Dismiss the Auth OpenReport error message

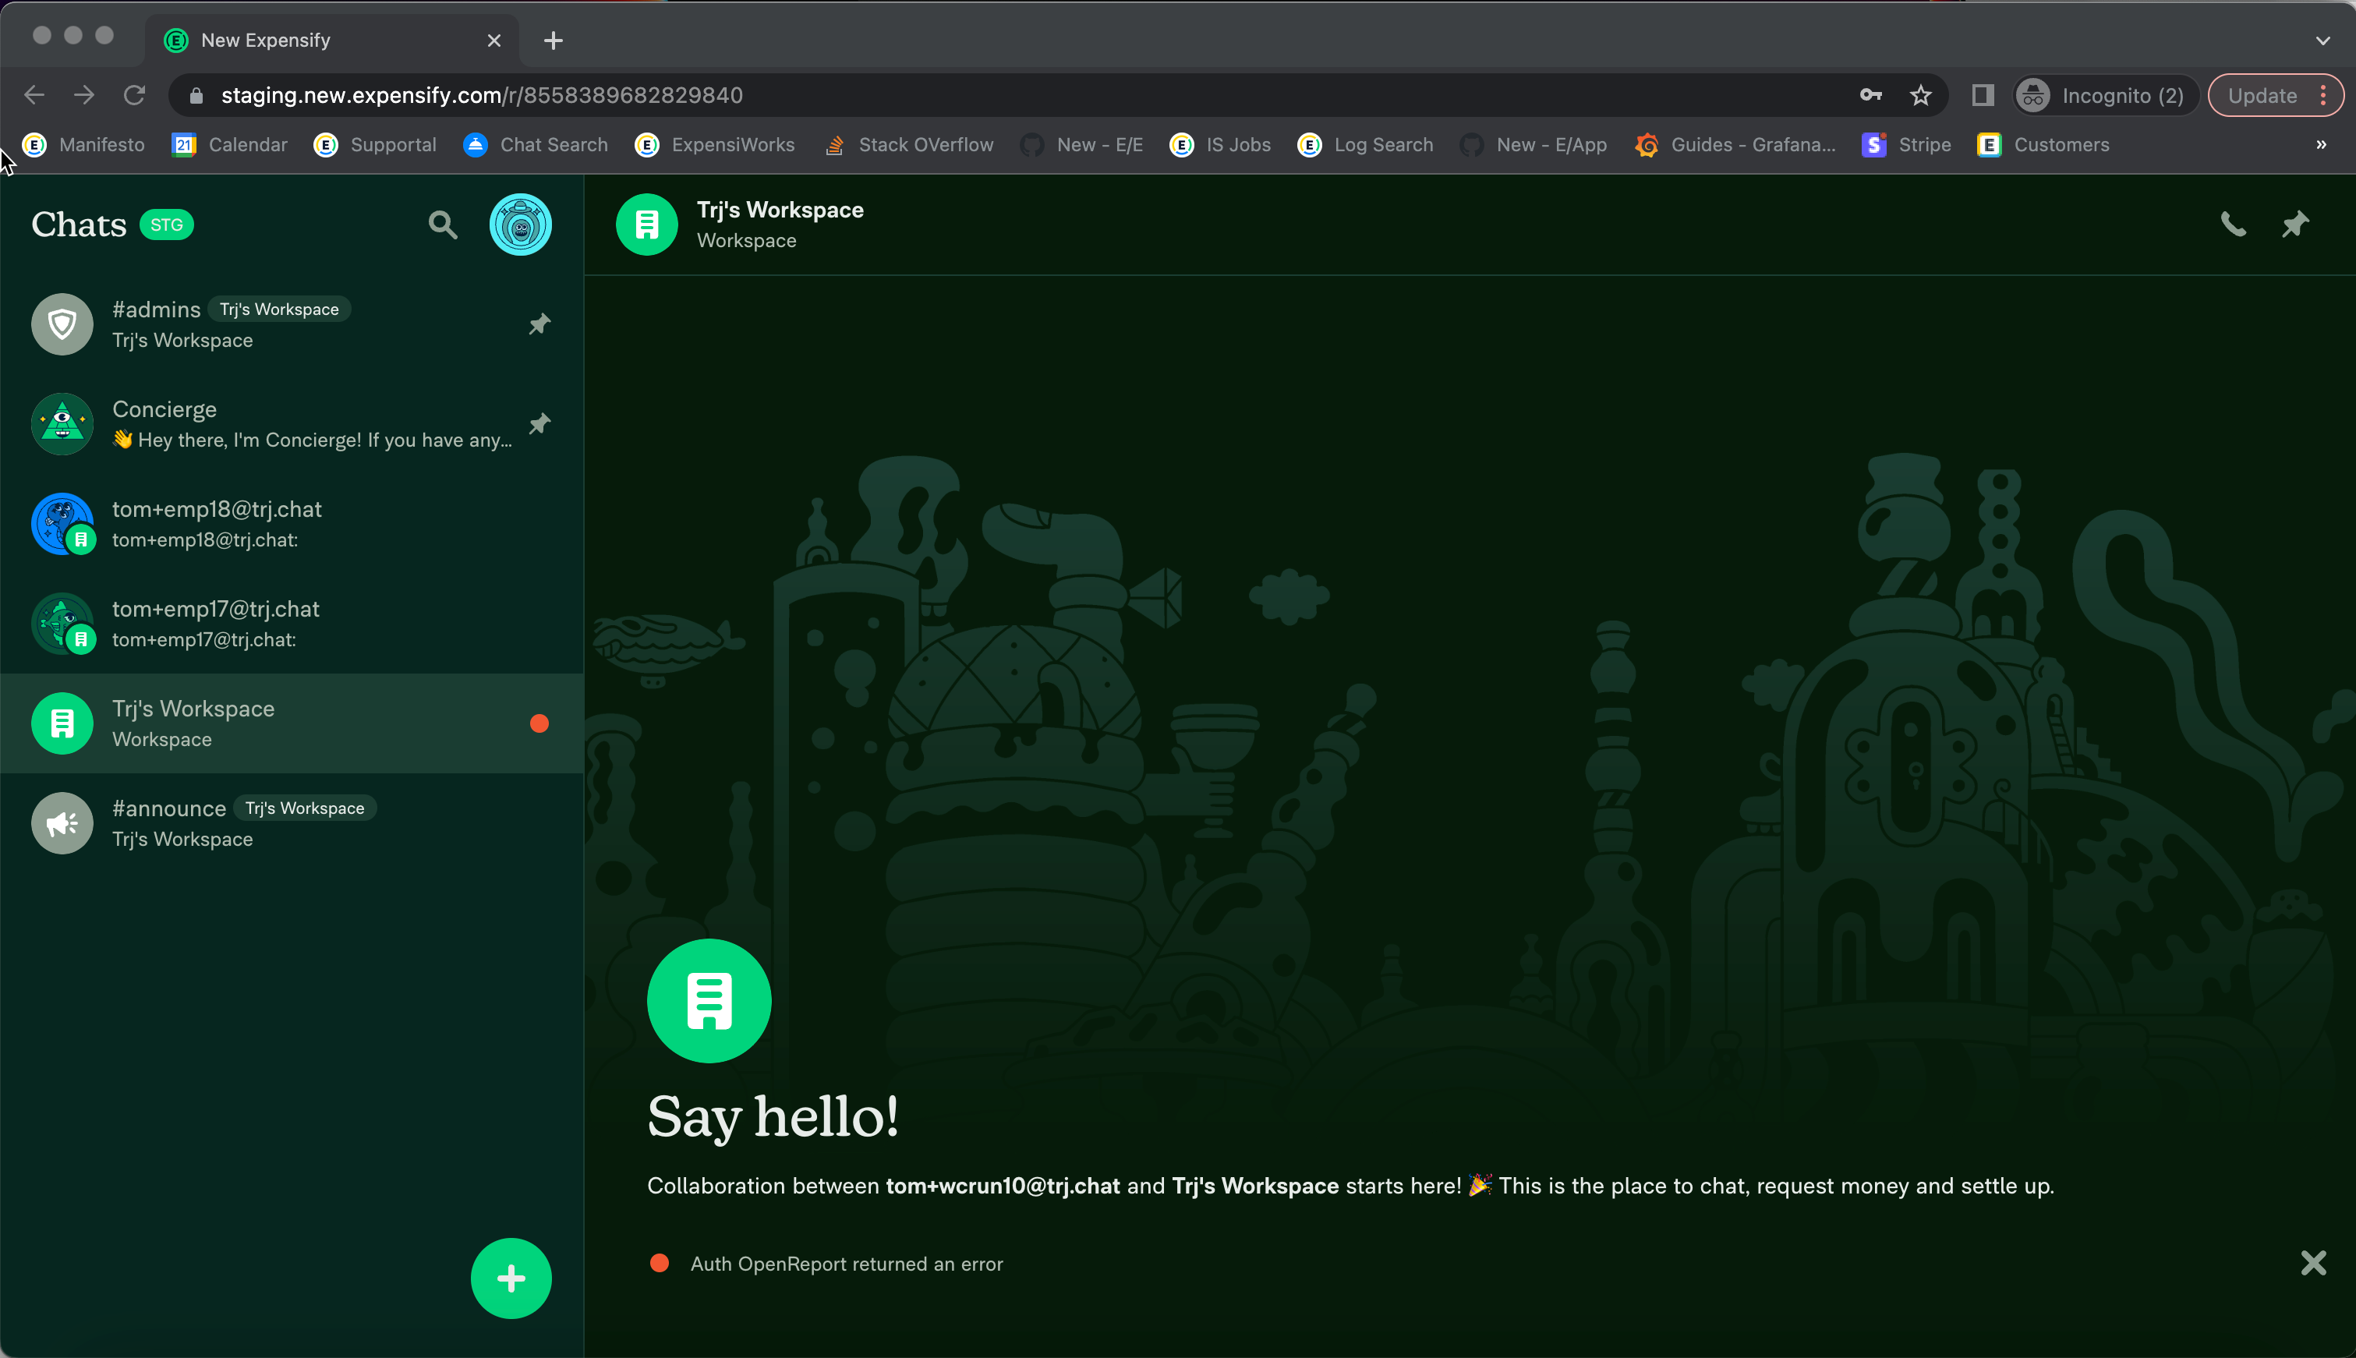(x=2313, y=1263)
